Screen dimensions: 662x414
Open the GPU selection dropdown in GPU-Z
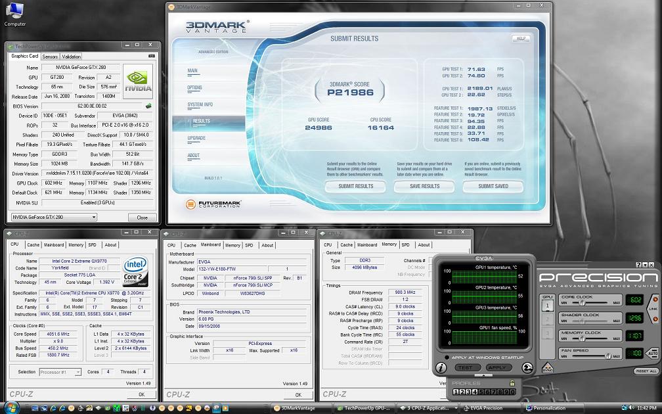tap(54, 217)
